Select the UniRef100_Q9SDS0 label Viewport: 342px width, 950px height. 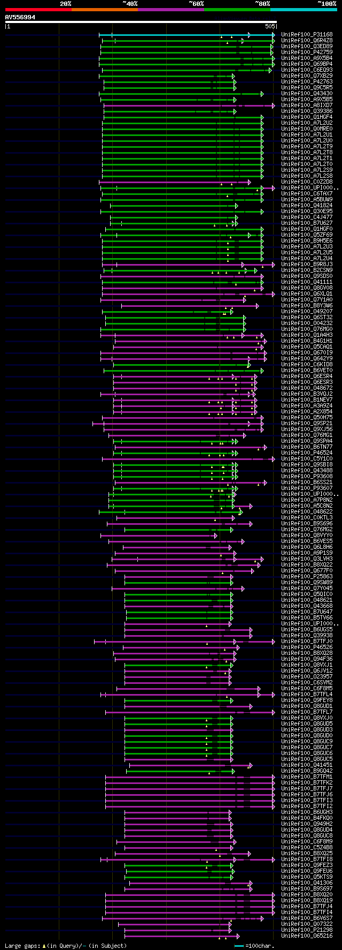(x=307, y=276)
